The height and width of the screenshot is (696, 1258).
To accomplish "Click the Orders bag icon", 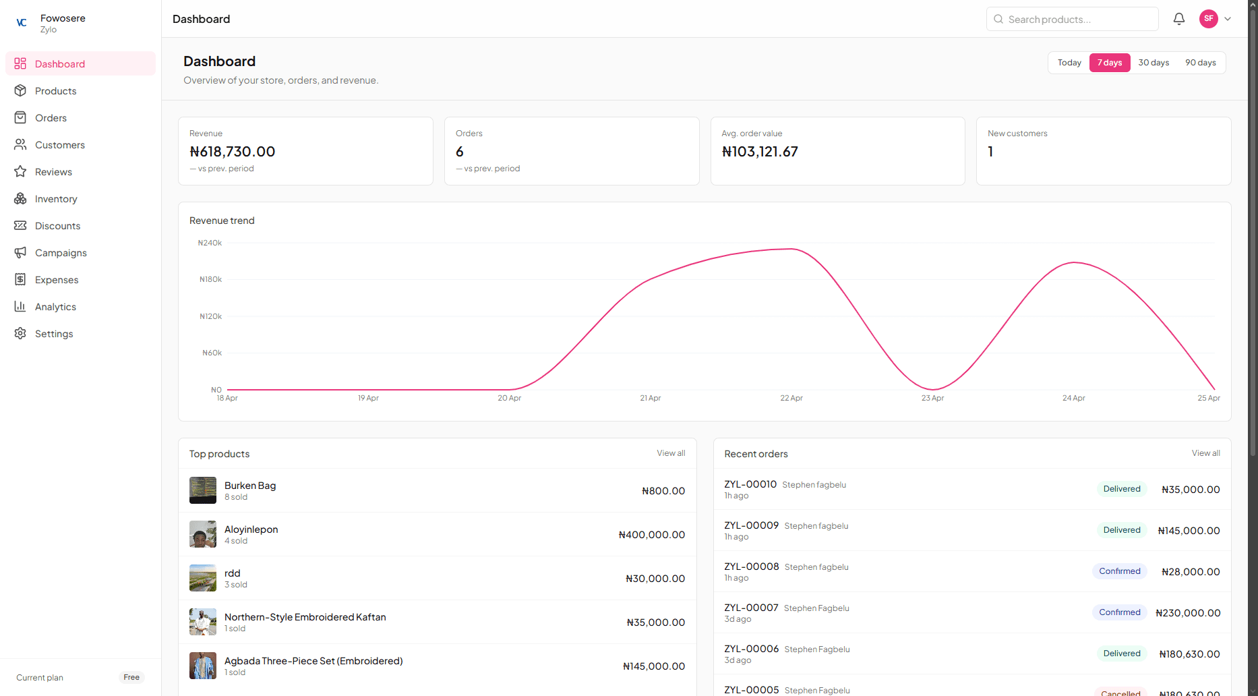I will pos(20,117).
